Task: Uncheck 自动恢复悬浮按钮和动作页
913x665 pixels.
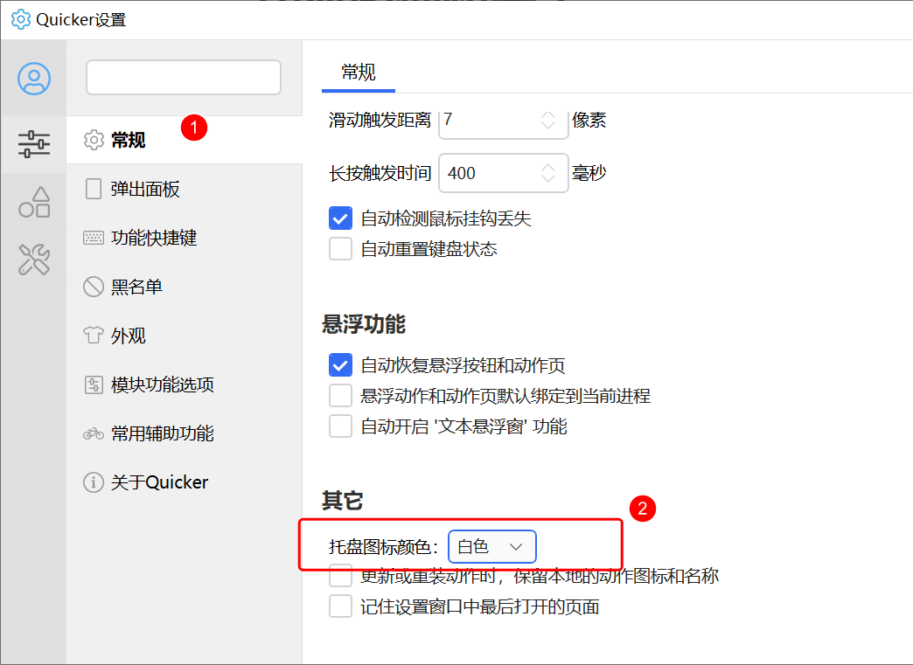Action: pos(340,365)
